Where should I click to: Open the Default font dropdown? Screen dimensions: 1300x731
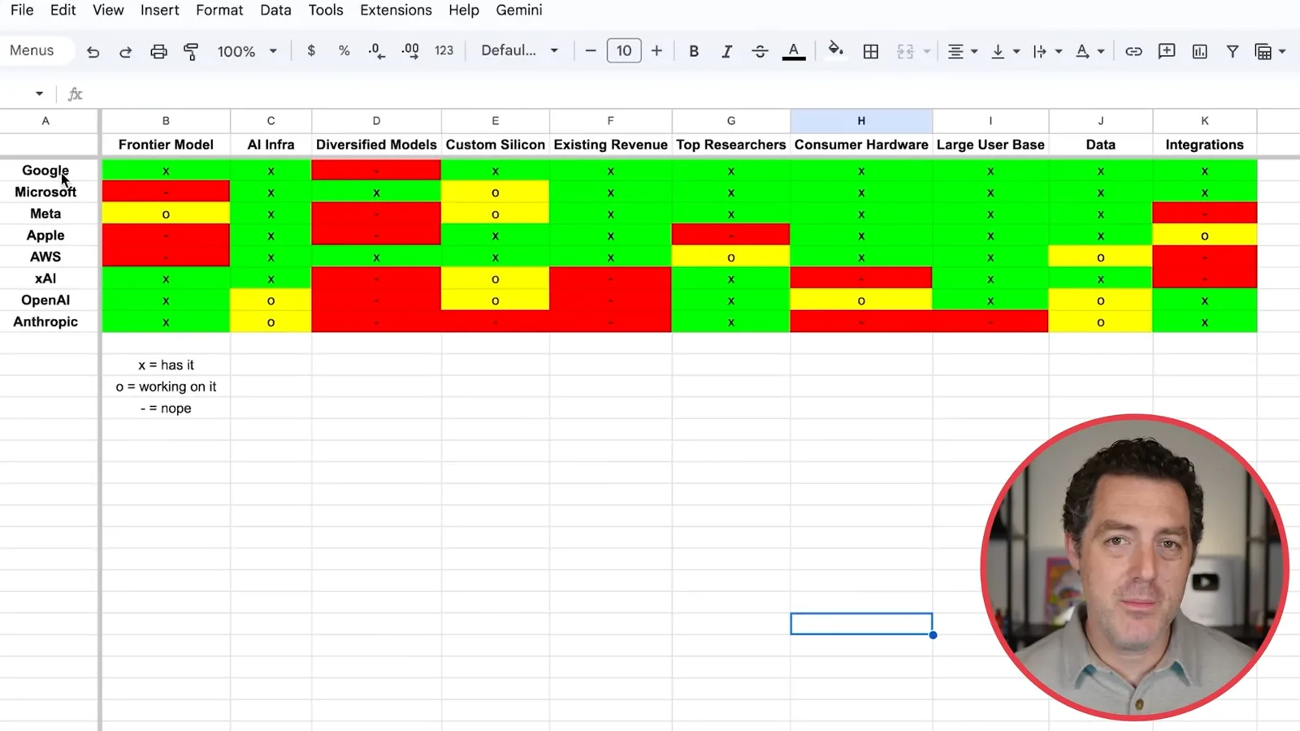click(x=520, y=50)
